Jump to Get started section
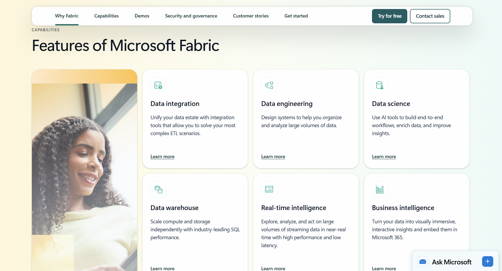Screen dimensions: 502x271 tap(296, 16)
